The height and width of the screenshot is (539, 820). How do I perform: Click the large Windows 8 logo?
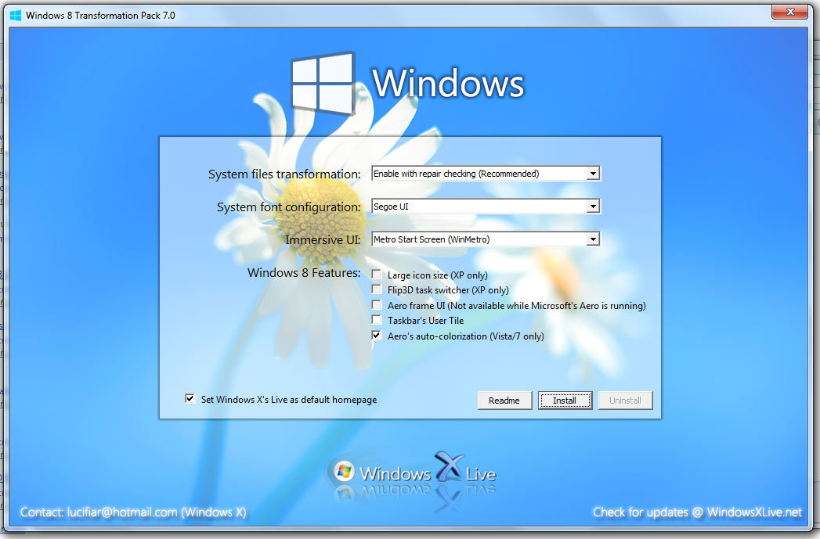tap(323, 84)
